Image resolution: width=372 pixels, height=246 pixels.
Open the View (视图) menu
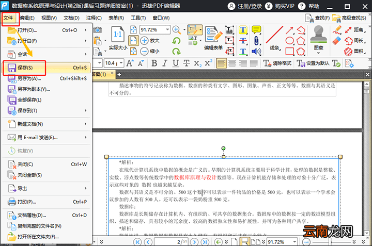[x=49, y=18]
